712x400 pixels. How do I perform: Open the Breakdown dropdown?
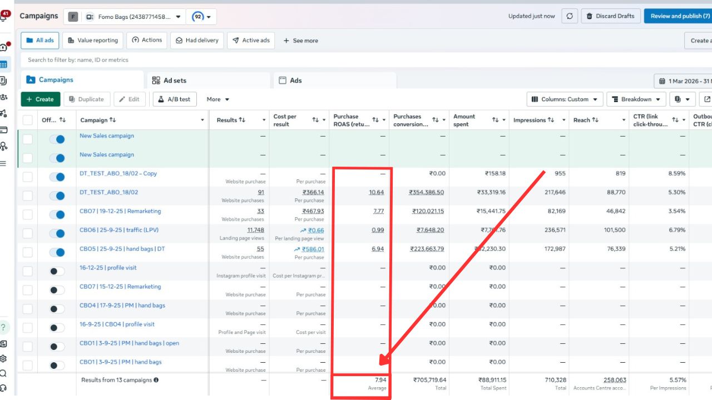tap(636, 99)
